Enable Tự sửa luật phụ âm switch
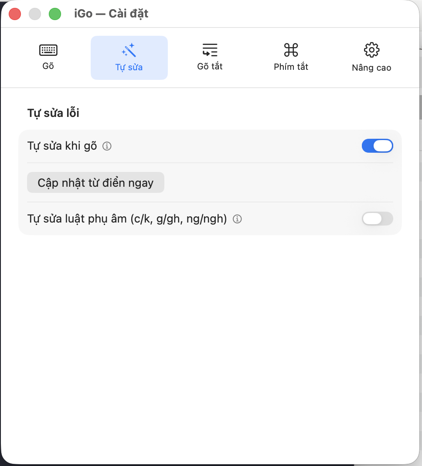The height and width of the screenshot is (466, 422). tap(377, 219)
